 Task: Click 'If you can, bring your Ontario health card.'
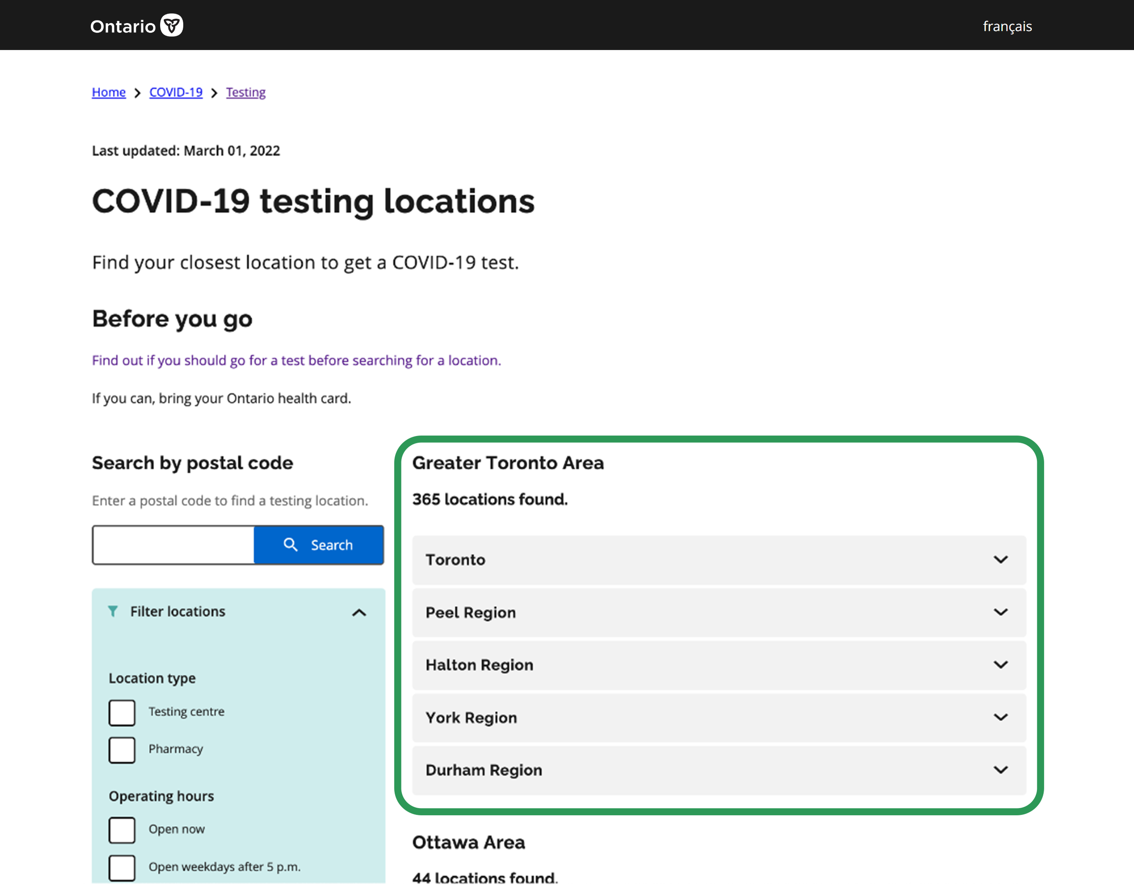[221, 398]
